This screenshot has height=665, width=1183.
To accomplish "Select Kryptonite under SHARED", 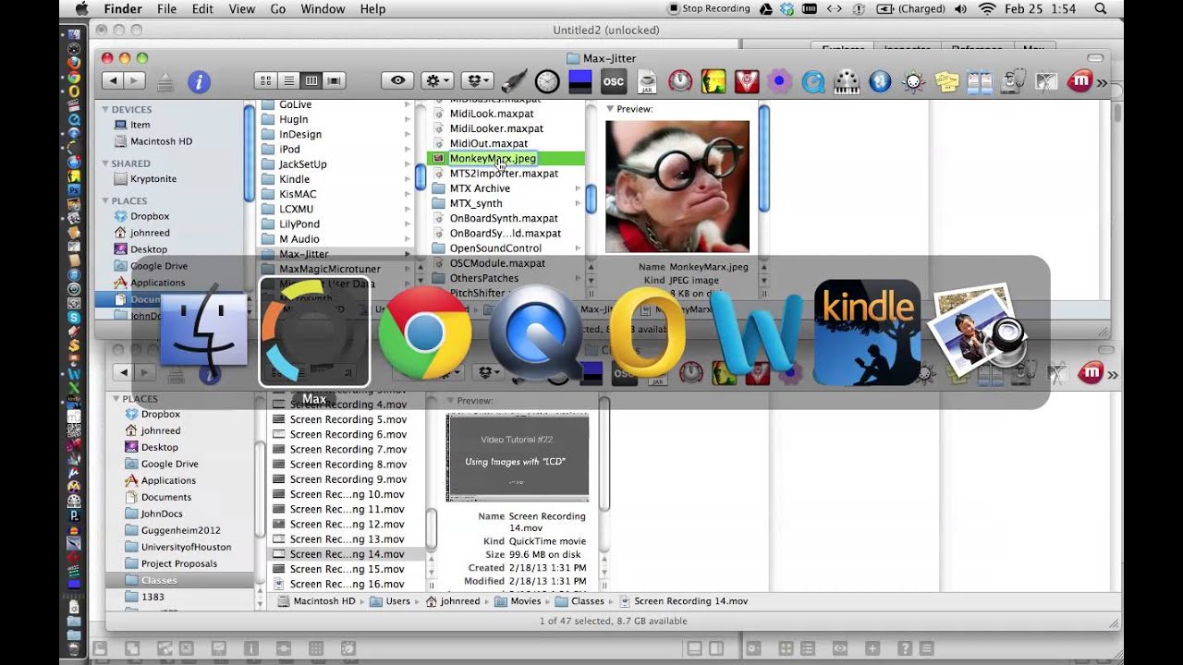I will tap(153, 179).
